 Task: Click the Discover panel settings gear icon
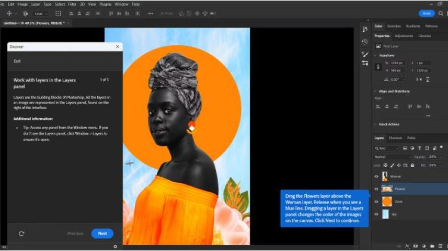[116, 247]
